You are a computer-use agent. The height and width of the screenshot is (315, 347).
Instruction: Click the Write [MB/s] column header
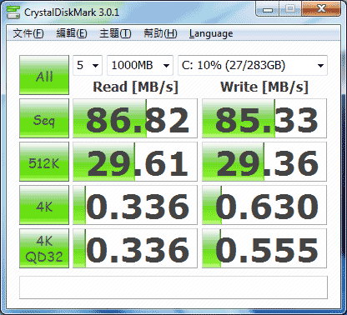[264, 87]
